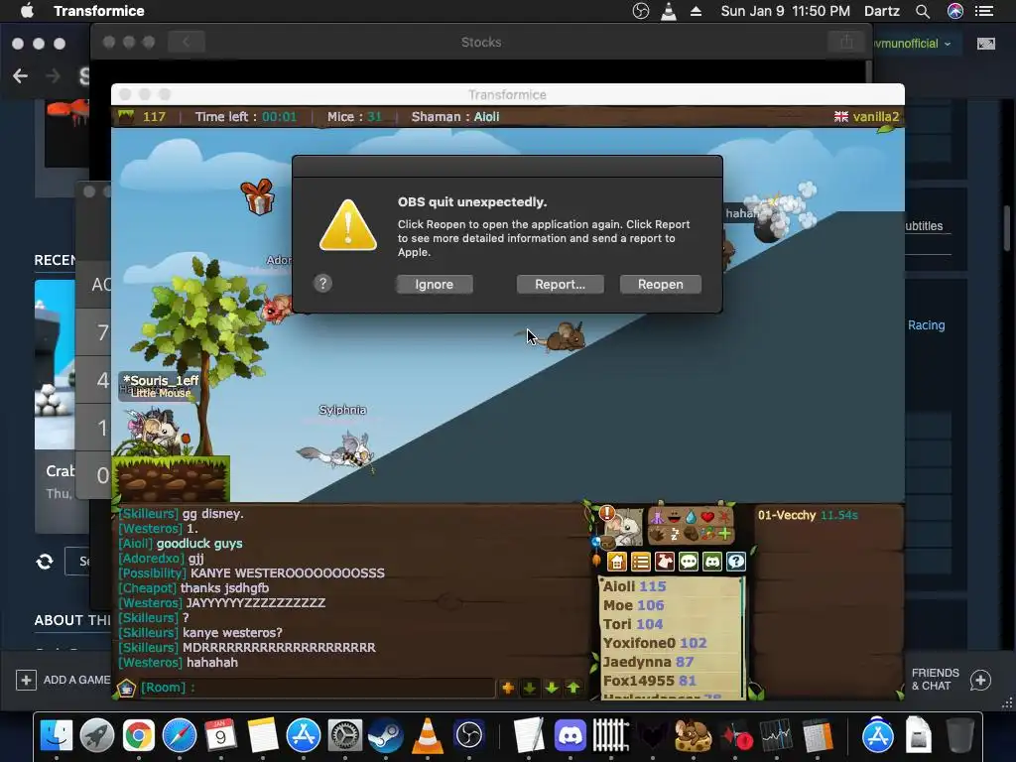Select Yoxifone0 102 in the player list
Image resolution: width=1016 pixels, height=762 pixels.
(655, 643)
